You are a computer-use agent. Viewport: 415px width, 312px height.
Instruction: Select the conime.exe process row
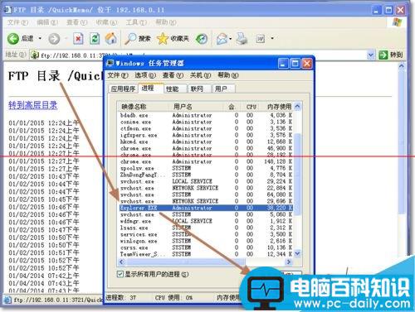pyautogui.click(x=206, y=122)
